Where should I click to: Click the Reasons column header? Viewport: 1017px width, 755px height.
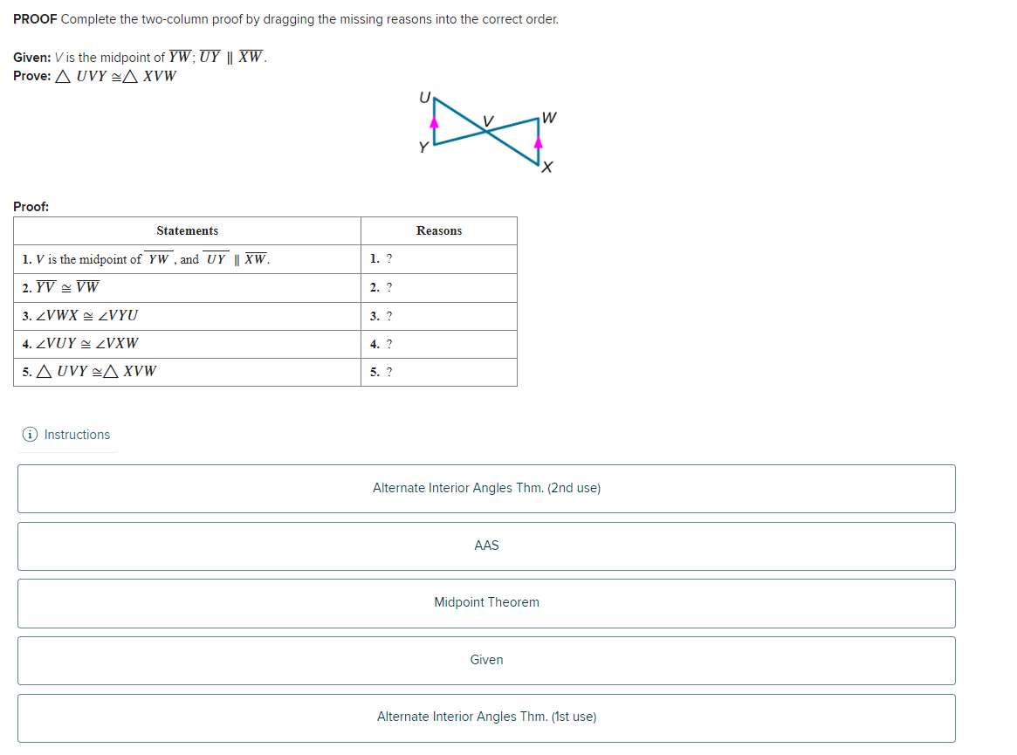438,230
